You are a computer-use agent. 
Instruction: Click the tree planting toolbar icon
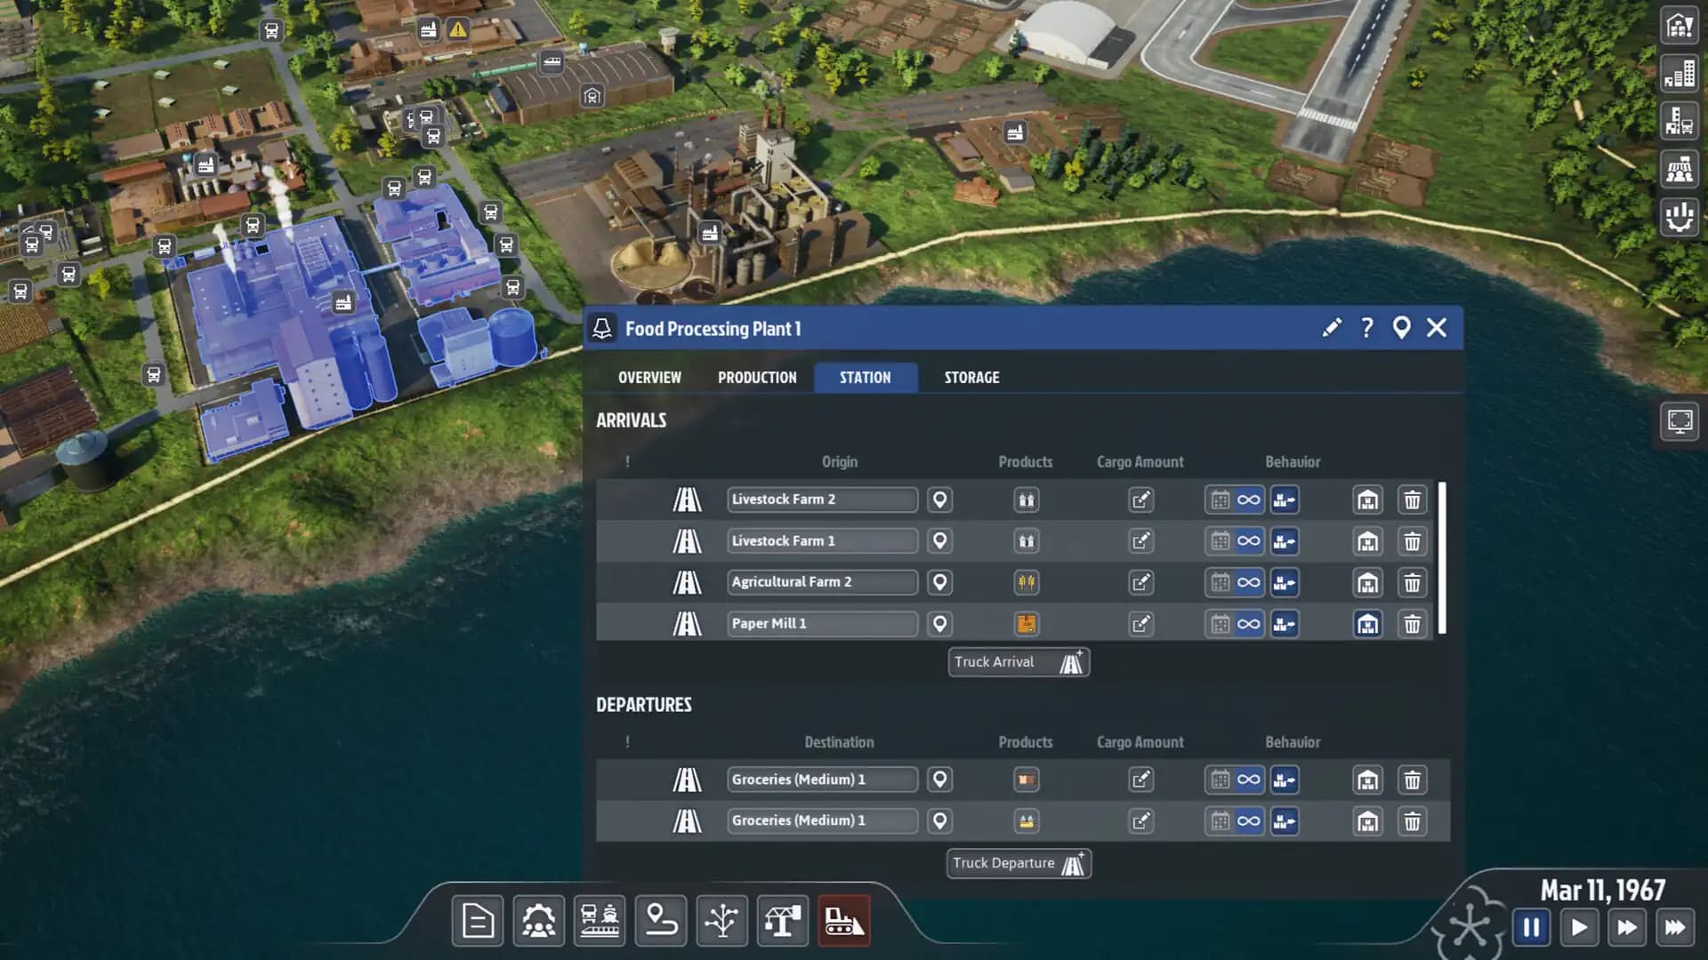coord(721,921)
